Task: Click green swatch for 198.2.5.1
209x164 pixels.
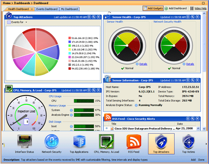Action: tap(70, 46)
